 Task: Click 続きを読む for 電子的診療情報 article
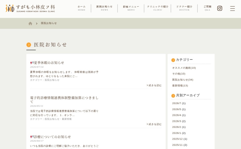(154, 124)
